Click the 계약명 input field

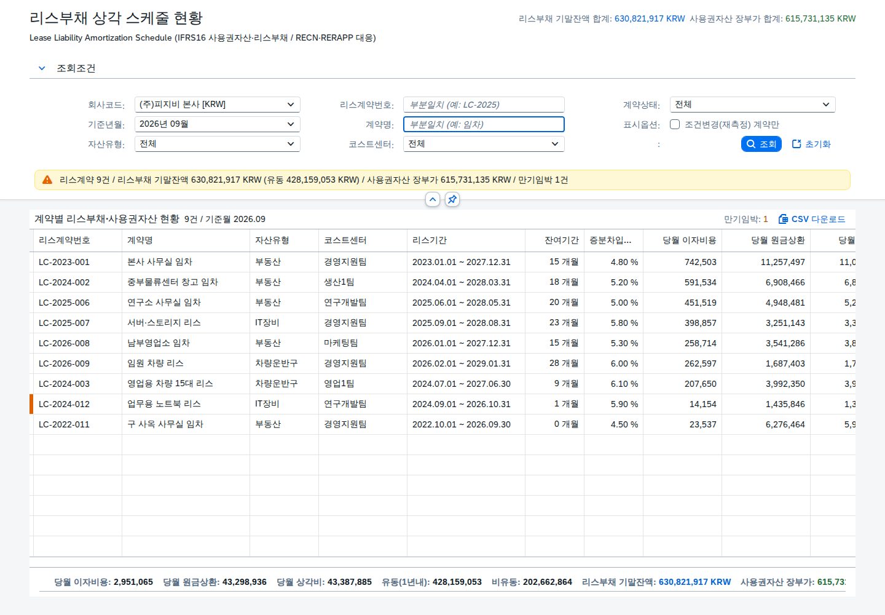pos(484,124)
